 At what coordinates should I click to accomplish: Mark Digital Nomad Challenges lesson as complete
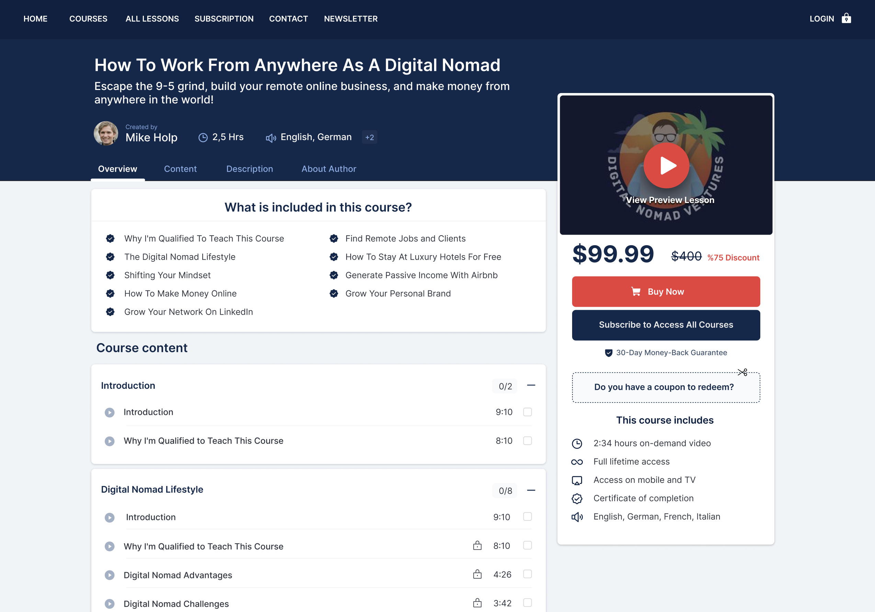(527, 602)
